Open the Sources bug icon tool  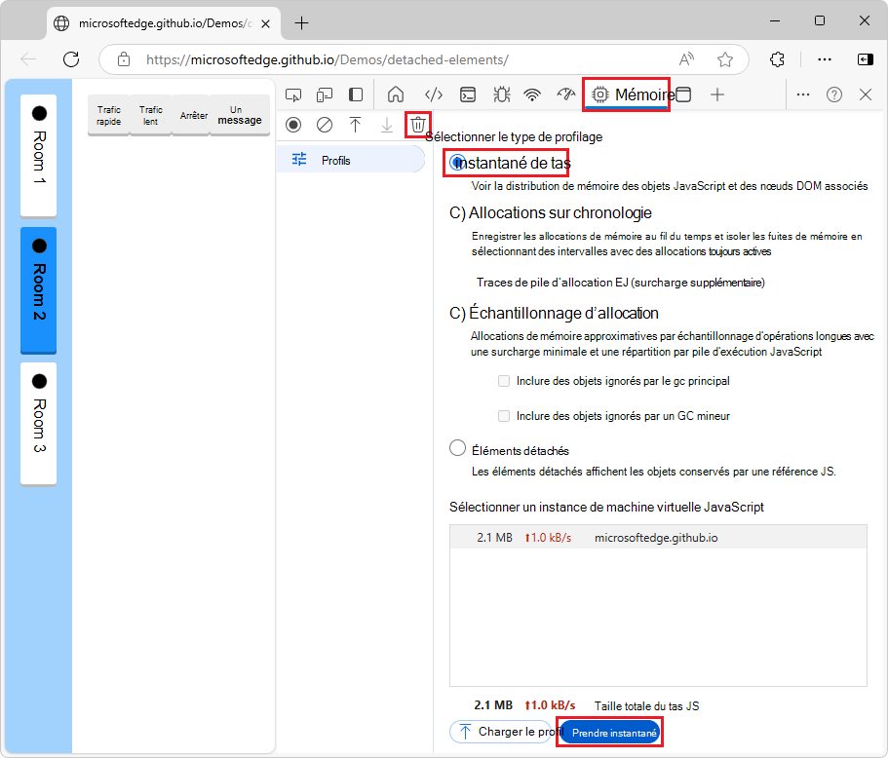501,95
